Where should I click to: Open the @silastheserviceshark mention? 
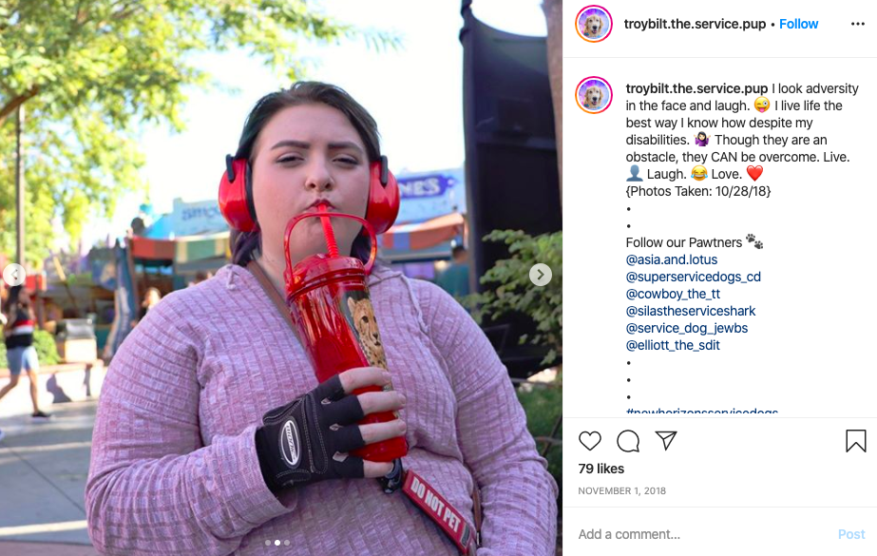pos(690,311)
